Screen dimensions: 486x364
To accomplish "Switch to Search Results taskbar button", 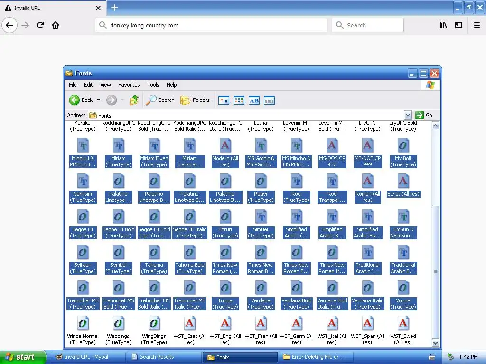I will coord(163,357).
